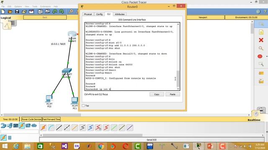The image size is (268, 150).
Task: Pick the Phone dotted zigzag cable
Action: tap(82, 127)
